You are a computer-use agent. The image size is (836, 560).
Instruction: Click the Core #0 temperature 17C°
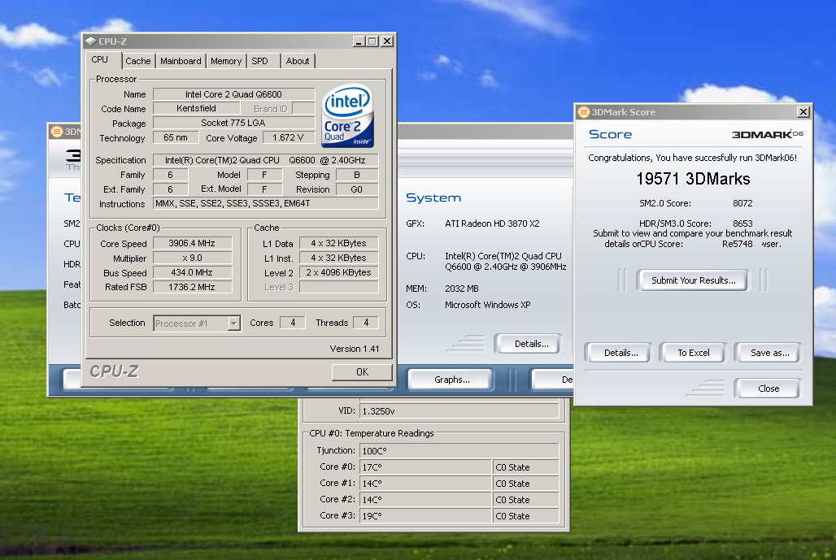tap(425, 467)
